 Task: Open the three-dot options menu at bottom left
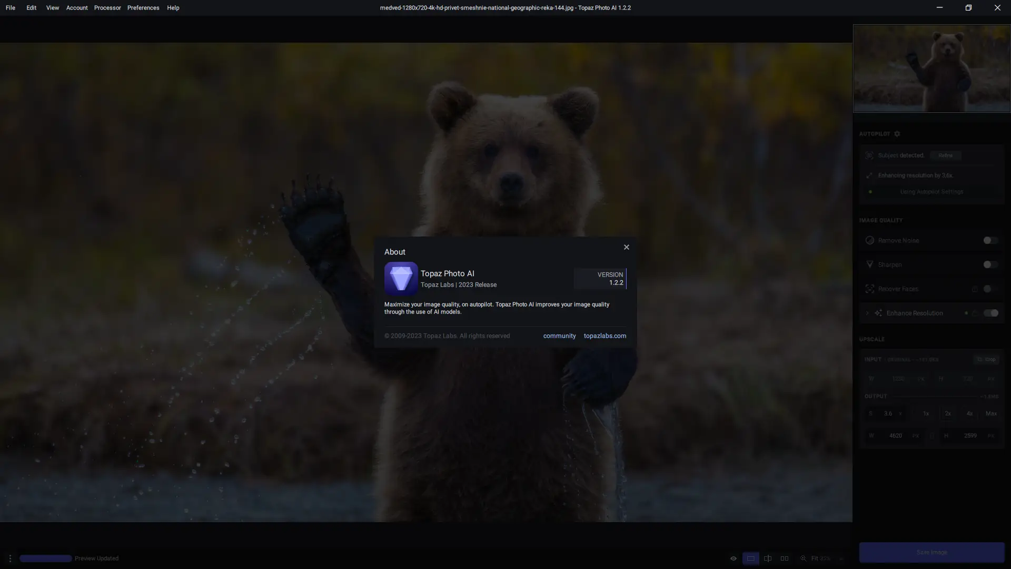tap(10, 558)
